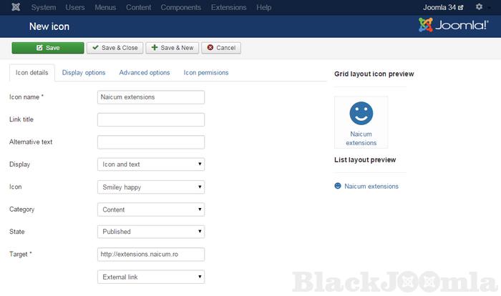Expand the Category dropdown
This screenshot has width=501, height=296.
point(151,209)
